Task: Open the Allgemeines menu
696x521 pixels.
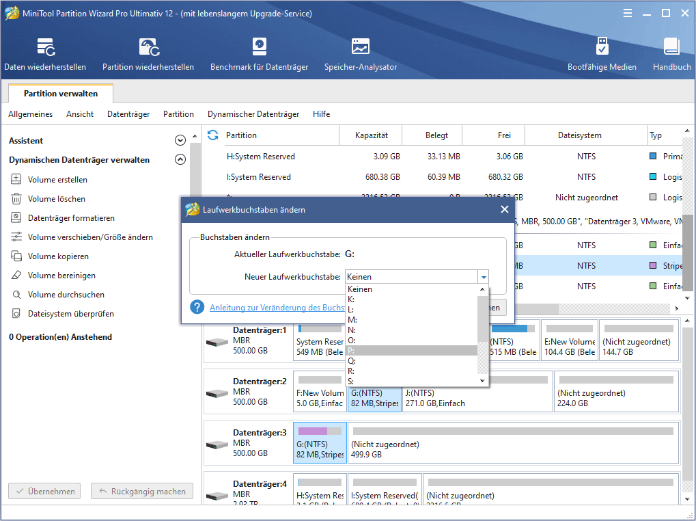Action: (30, 114)
